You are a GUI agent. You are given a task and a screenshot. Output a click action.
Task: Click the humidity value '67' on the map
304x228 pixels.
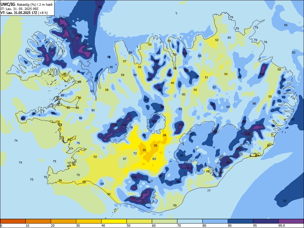tap(125, 159)
